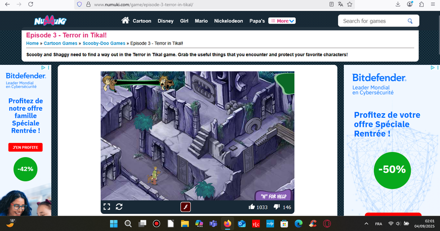The height and width of the screenshot is (231, 440).
Task: Click the Numuki logo
Action: 50,21
